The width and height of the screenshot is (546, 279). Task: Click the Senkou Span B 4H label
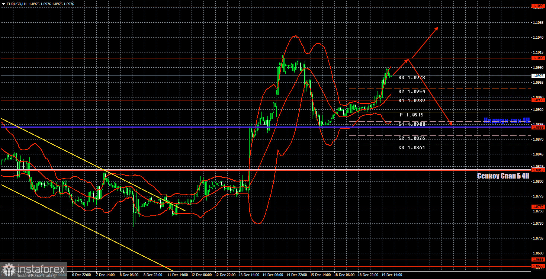[503, 176]
